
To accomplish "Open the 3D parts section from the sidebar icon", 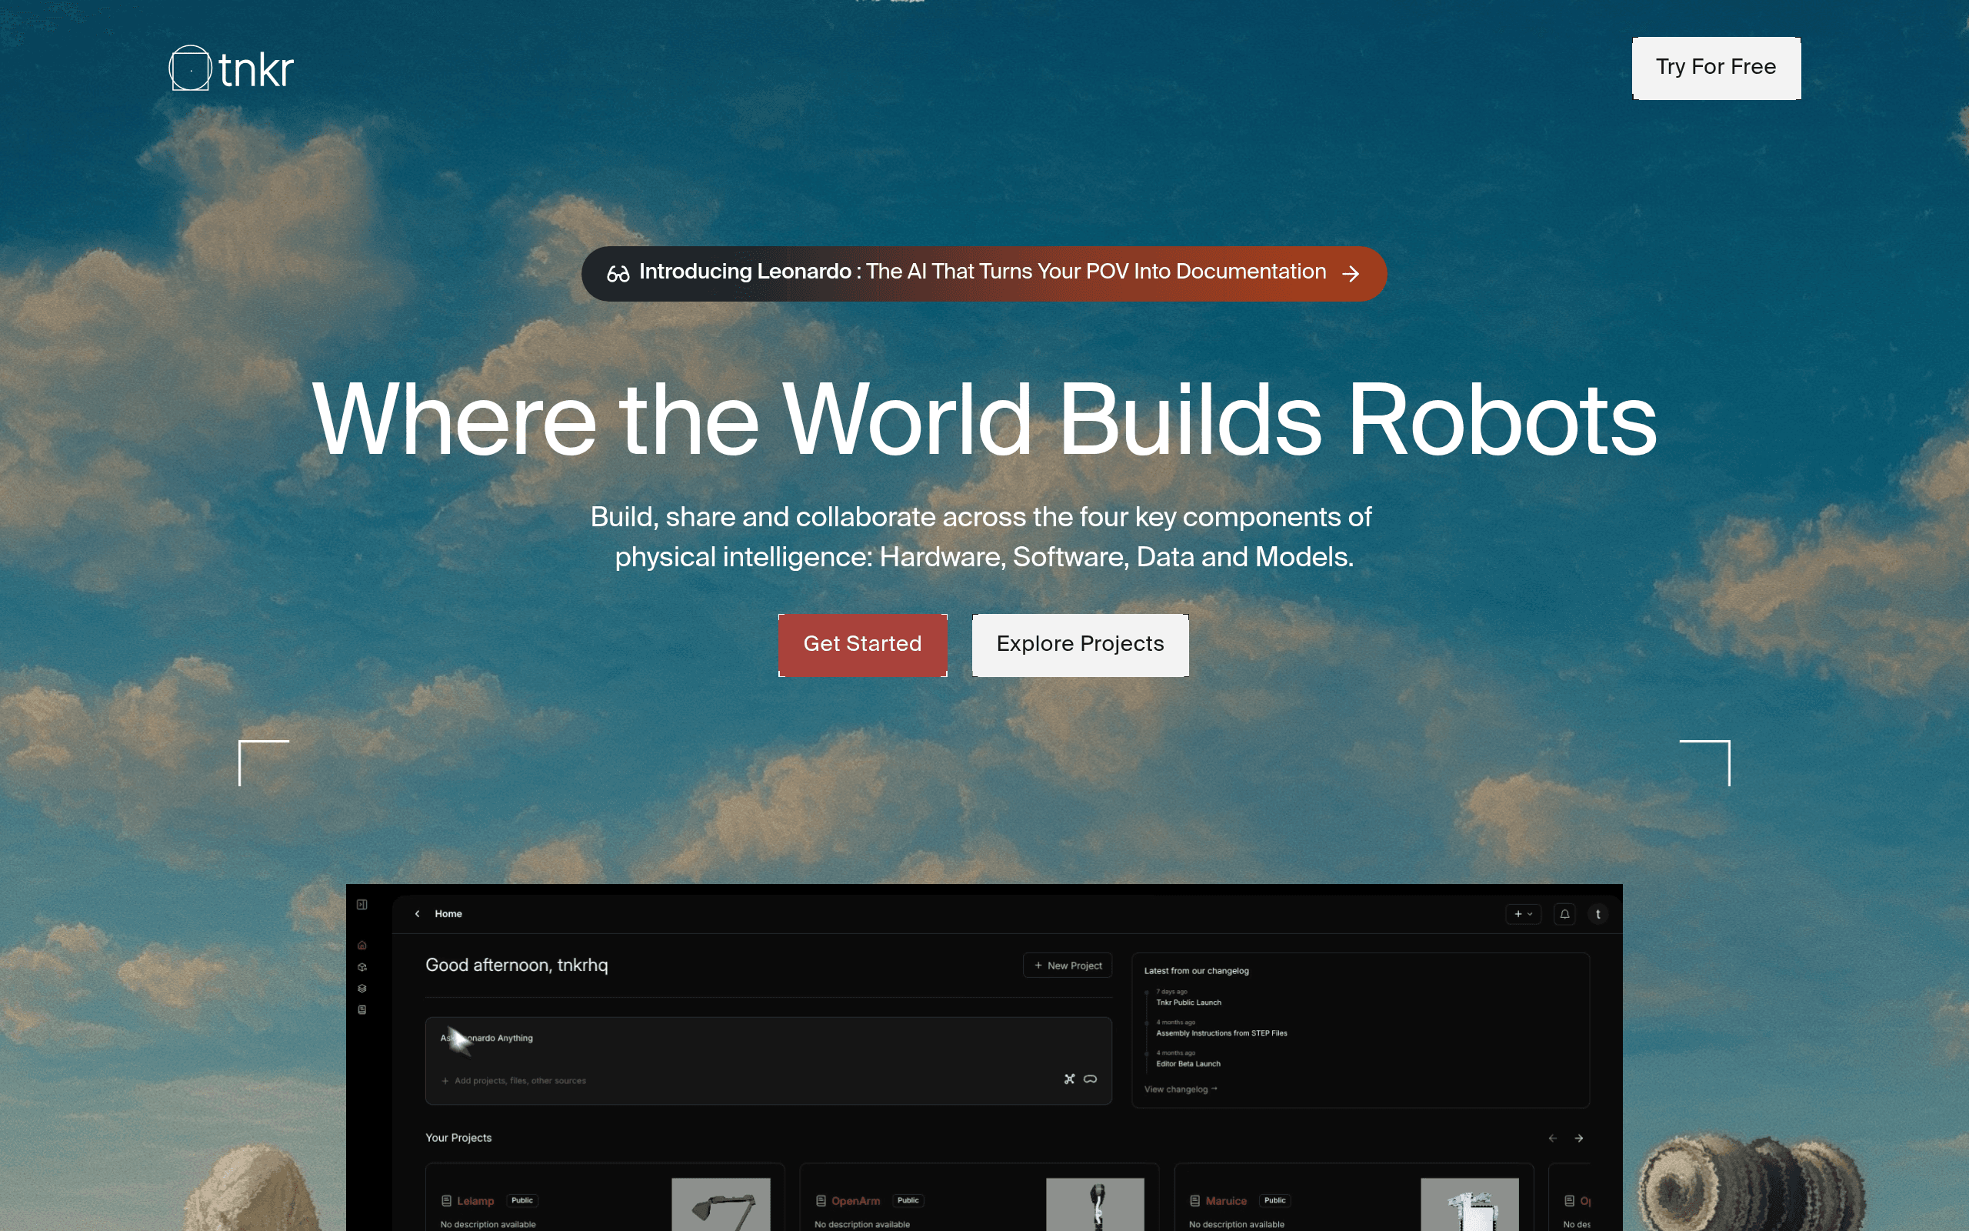I will point(361,967).
